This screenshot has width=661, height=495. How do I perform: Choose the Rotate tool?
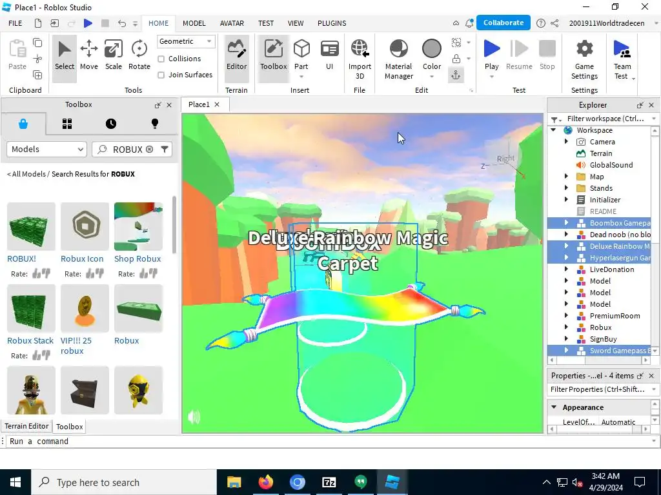pos(139,55)
